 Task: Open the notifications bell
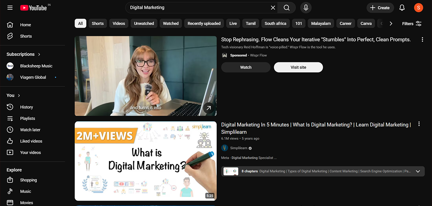402,8
